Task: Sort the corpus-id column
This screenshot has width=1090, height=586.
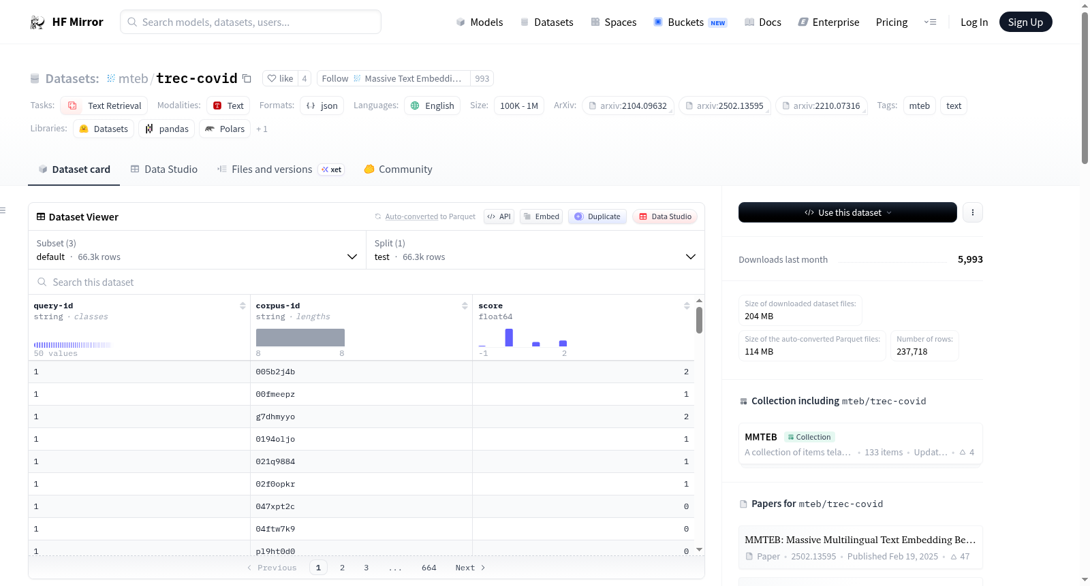Action: 465,306
